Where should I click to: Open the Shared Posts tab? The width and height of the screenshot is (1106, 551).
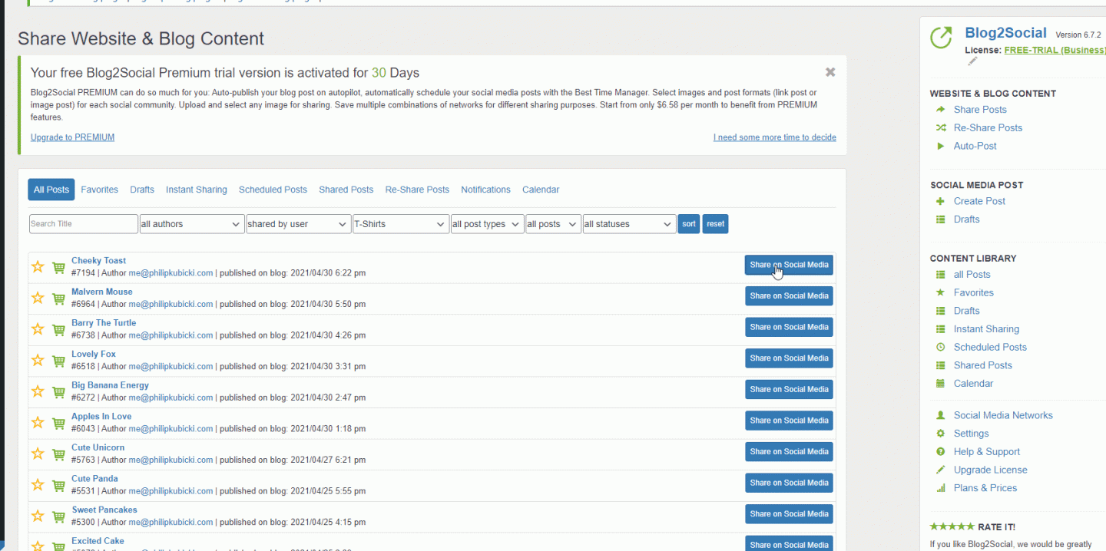[x=346, y=190]
